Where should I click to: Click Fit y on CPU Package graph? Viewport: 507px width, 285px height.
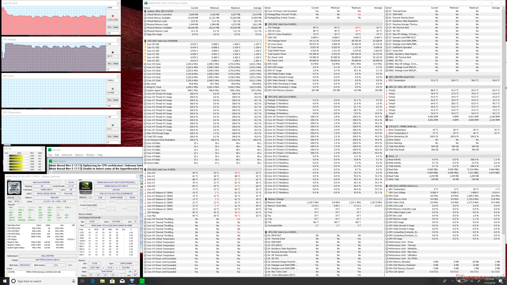[109, 64]
